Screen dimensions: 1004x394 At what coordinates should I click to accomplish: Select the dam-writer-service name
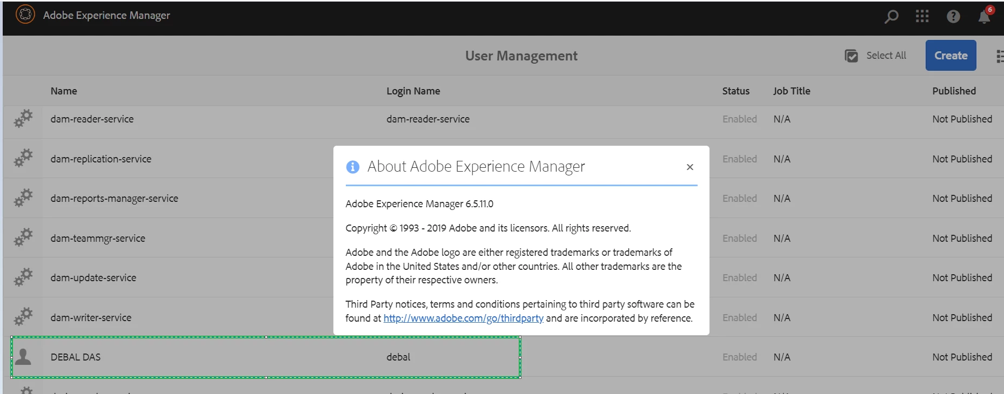91,317
